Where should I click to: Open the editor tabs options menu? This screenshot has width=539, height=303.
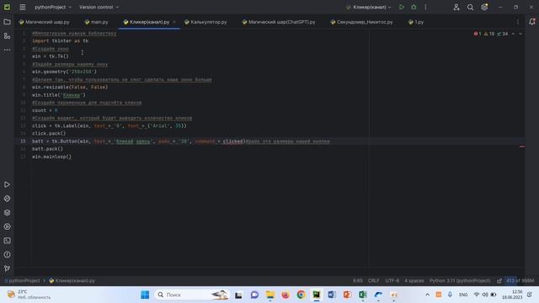coord(518,22)
